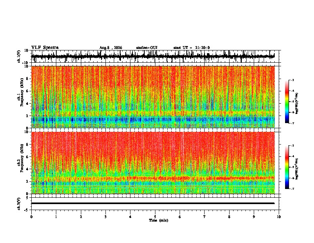Click the 'VLF Spectra' title text

[x=45, y=48]
